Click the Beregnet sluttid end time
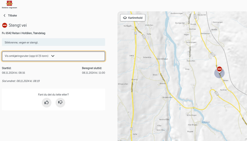 click(93, 73)
